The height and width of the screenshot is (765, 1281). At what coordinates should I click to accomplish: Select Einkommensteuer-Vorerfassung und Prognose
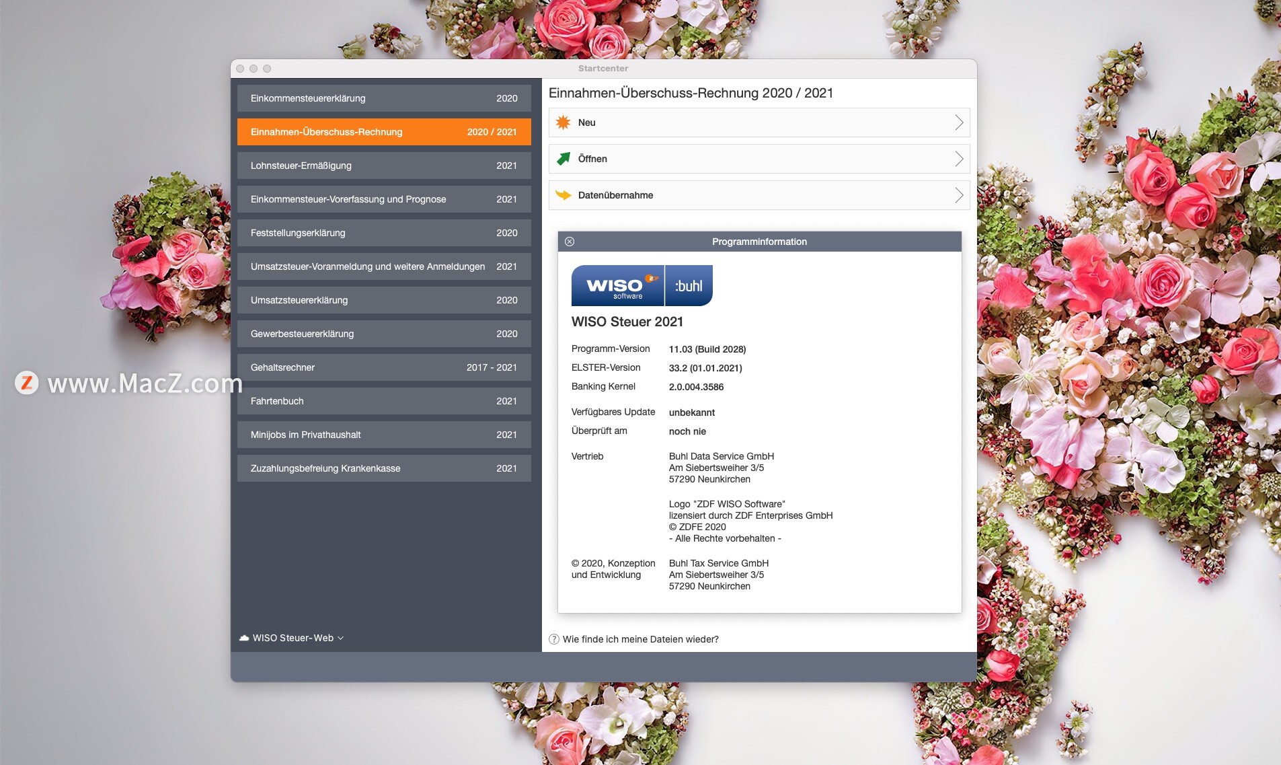[x=384, y=199]
